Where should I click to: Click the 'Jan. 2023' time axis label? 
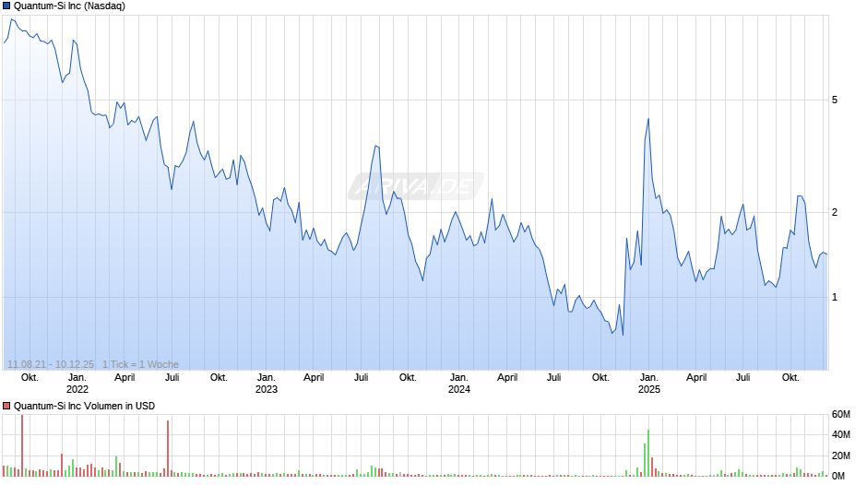(266, 384)
